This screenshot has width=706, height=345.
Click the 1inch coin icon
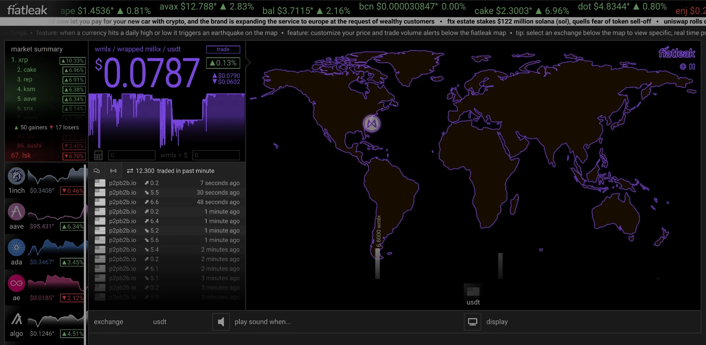click(17, 176)
